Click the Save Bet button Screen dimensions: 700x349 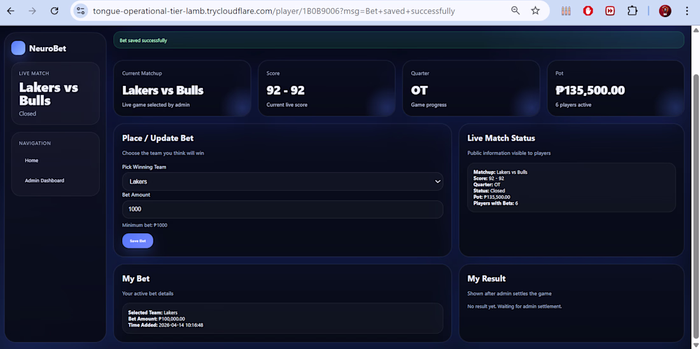point(137,241)
